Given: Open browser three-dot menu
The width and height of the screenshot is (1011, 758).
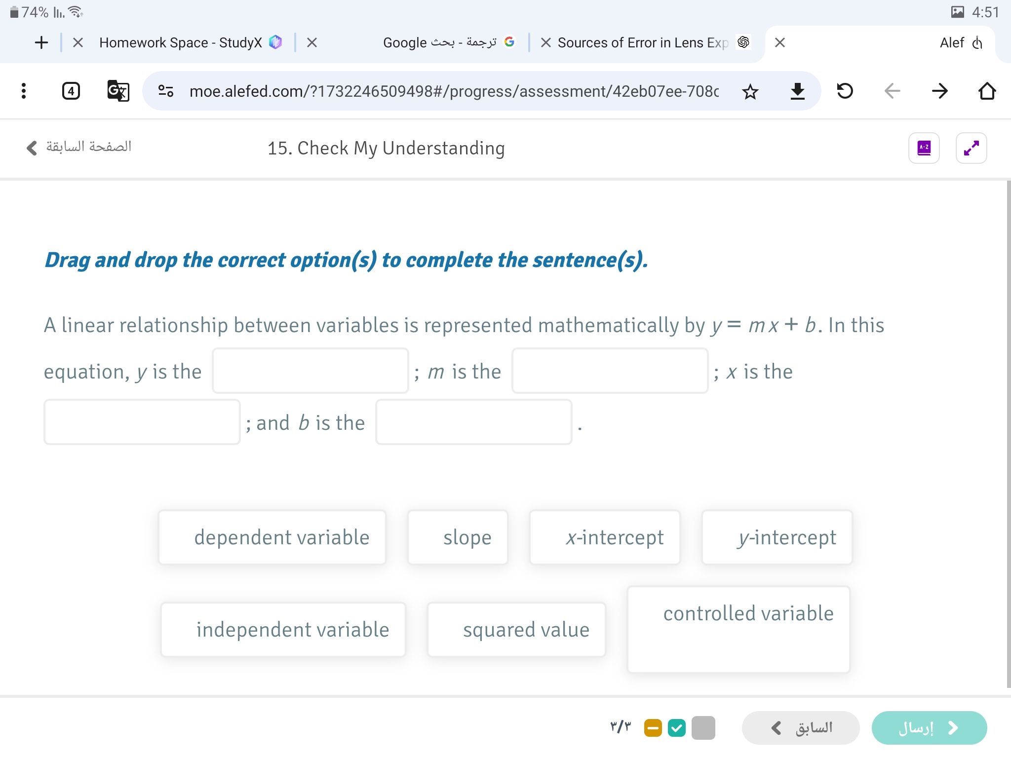Looking at the screenshot, I should (24, 91).
